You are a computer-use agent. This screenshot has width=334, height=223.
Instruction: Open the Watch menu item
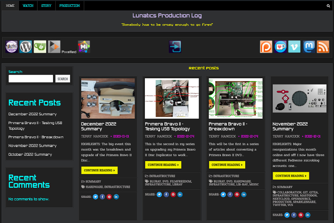coord(28,6)
